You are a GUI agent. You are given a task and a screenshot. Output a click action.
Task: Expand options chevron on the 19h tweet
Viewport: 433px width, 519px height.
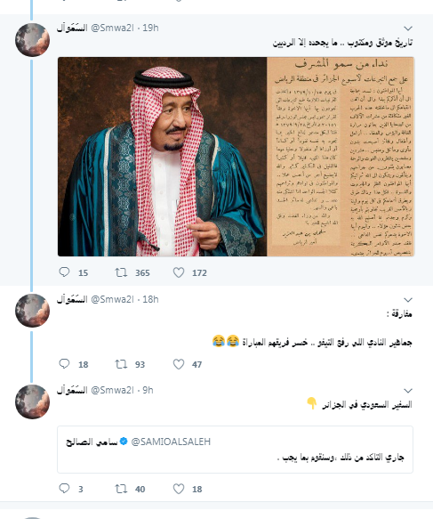408,28
